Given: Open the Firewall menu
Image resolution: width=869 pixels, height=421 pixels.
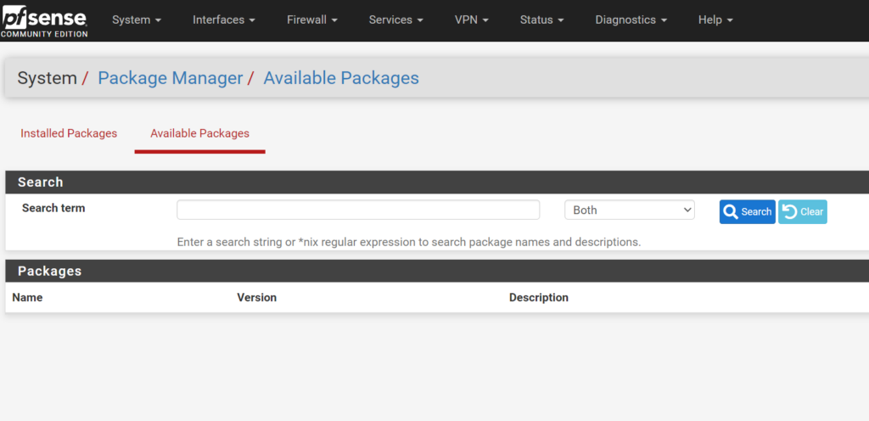Looking at the screenshot, I should click(x=311, y=20).
